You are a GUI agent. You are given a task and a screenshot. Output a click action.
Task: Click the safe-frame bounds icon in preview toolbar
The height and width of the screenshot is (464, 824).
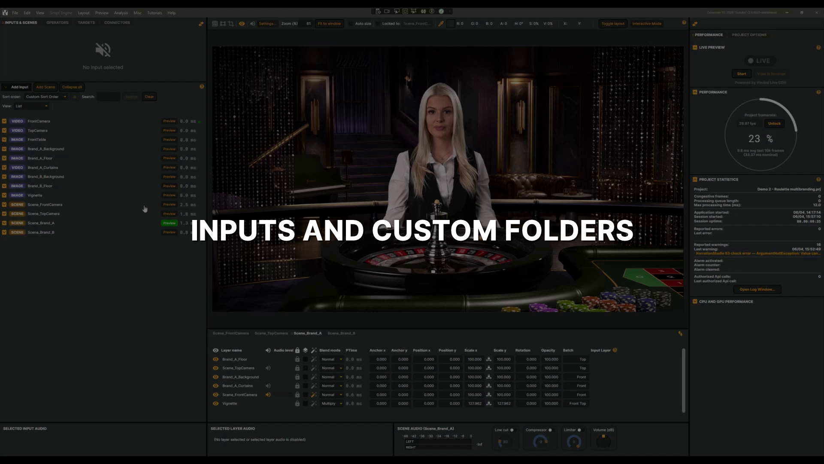click(x=223, y=24)
